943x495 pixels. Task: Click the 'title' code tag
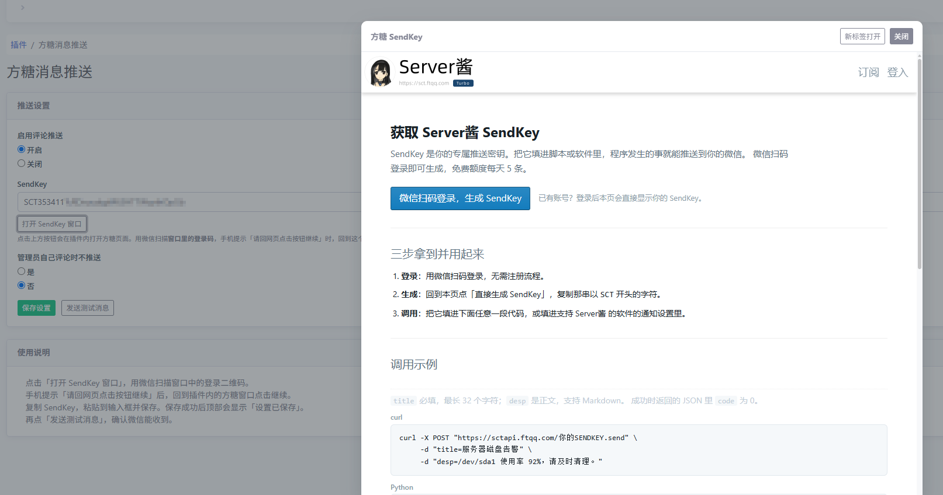[x=403, y=401]
